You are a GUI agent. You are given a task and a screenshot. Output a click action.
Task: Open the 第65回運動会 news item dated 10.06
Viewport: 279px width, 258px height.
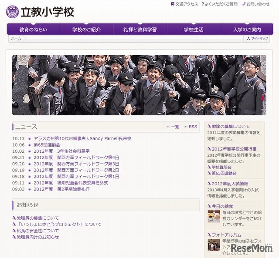click(47, 145)
